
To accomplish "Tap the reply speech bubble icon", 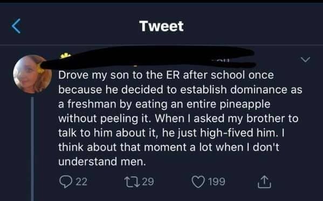I will point(66,182).
